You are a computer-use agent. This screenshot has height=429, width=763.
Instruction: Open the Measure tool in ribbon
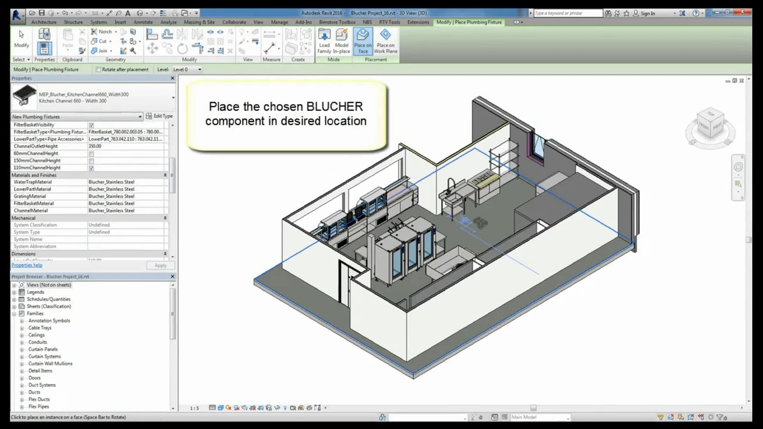[x=270, y=48]
